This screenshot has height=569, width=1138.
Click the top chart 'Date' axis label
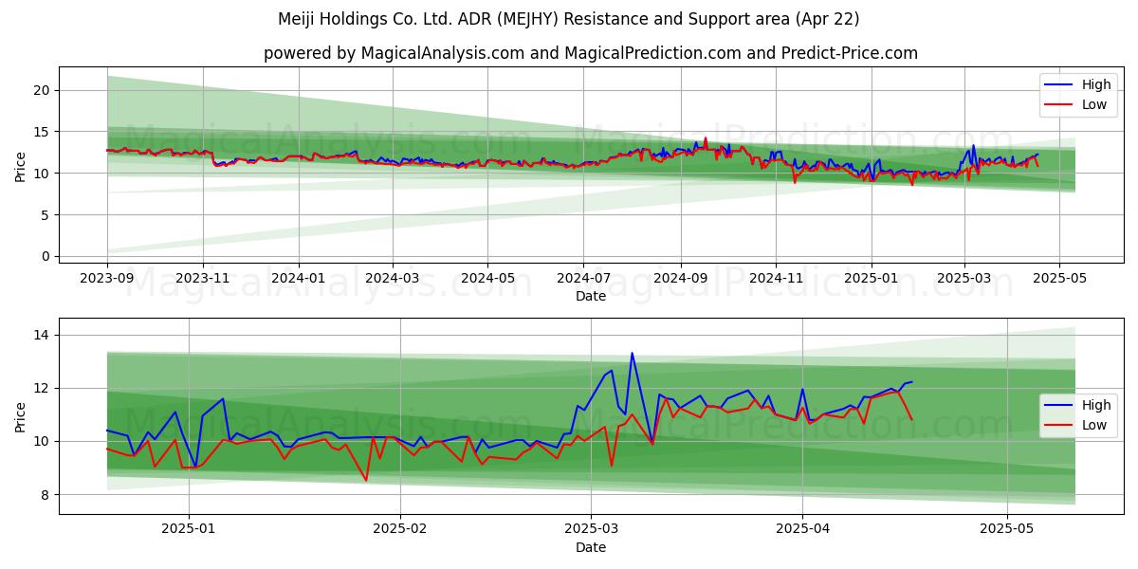click(590, 296)
